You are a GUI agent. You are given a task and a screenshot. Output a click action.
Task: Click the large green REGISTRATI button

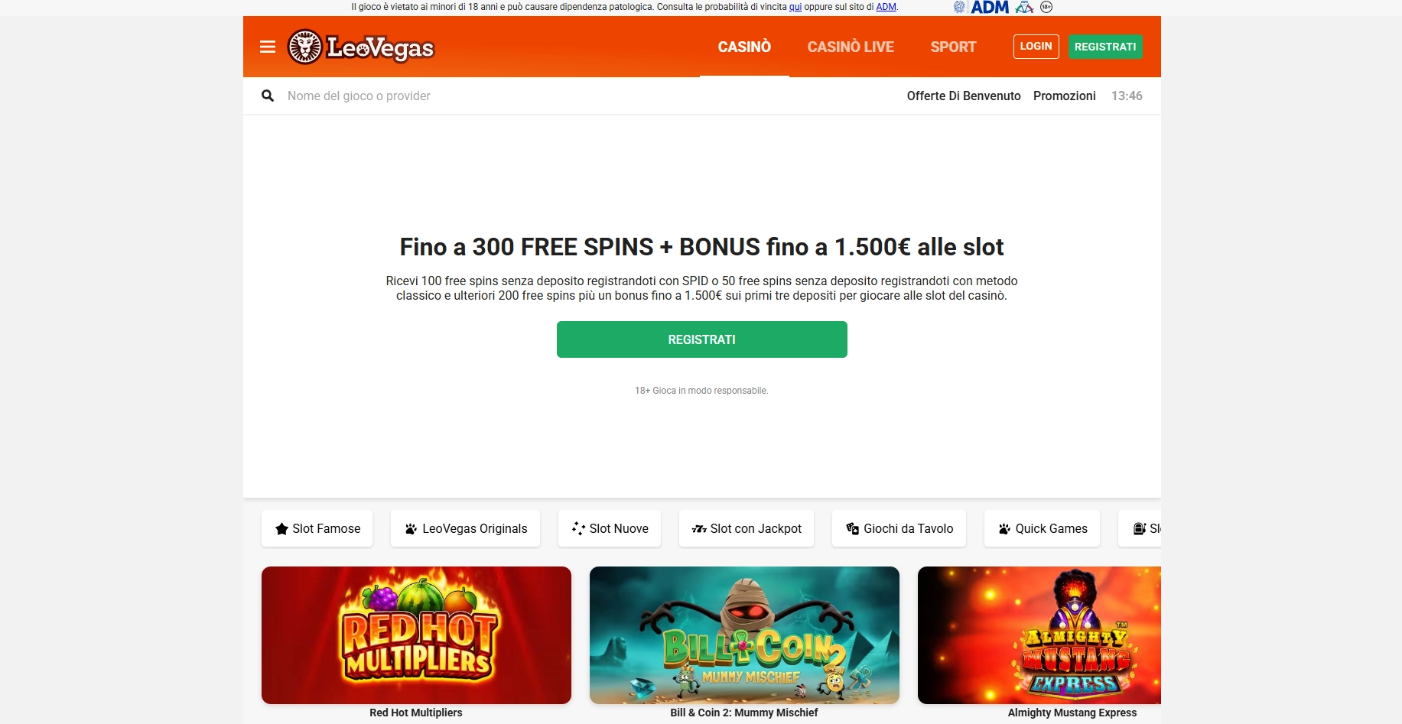tap(702, 339)
